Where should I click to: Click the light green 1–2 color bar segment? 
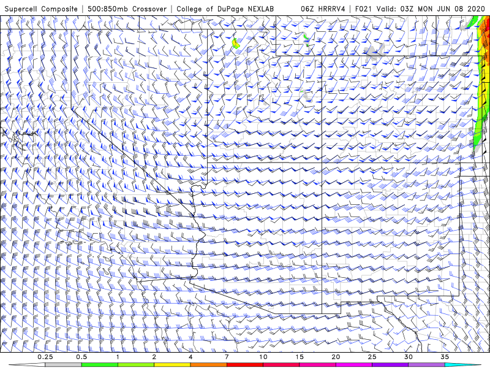136,365
